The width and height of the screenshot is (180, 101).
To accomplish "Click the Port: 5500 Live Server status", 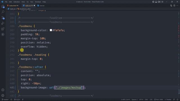I will pos(159,100).
